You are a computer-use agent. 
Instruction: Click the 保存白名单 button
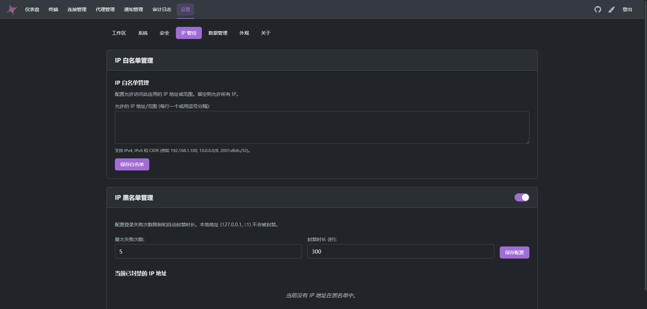[132, 164]
